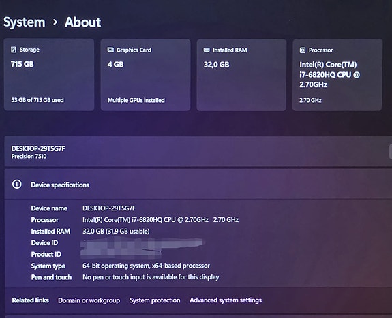The width and height of the screenshot is (392, 318).
Task: Open the Installed RAM 32,0 GB card
Action: (x=241, y=74)
